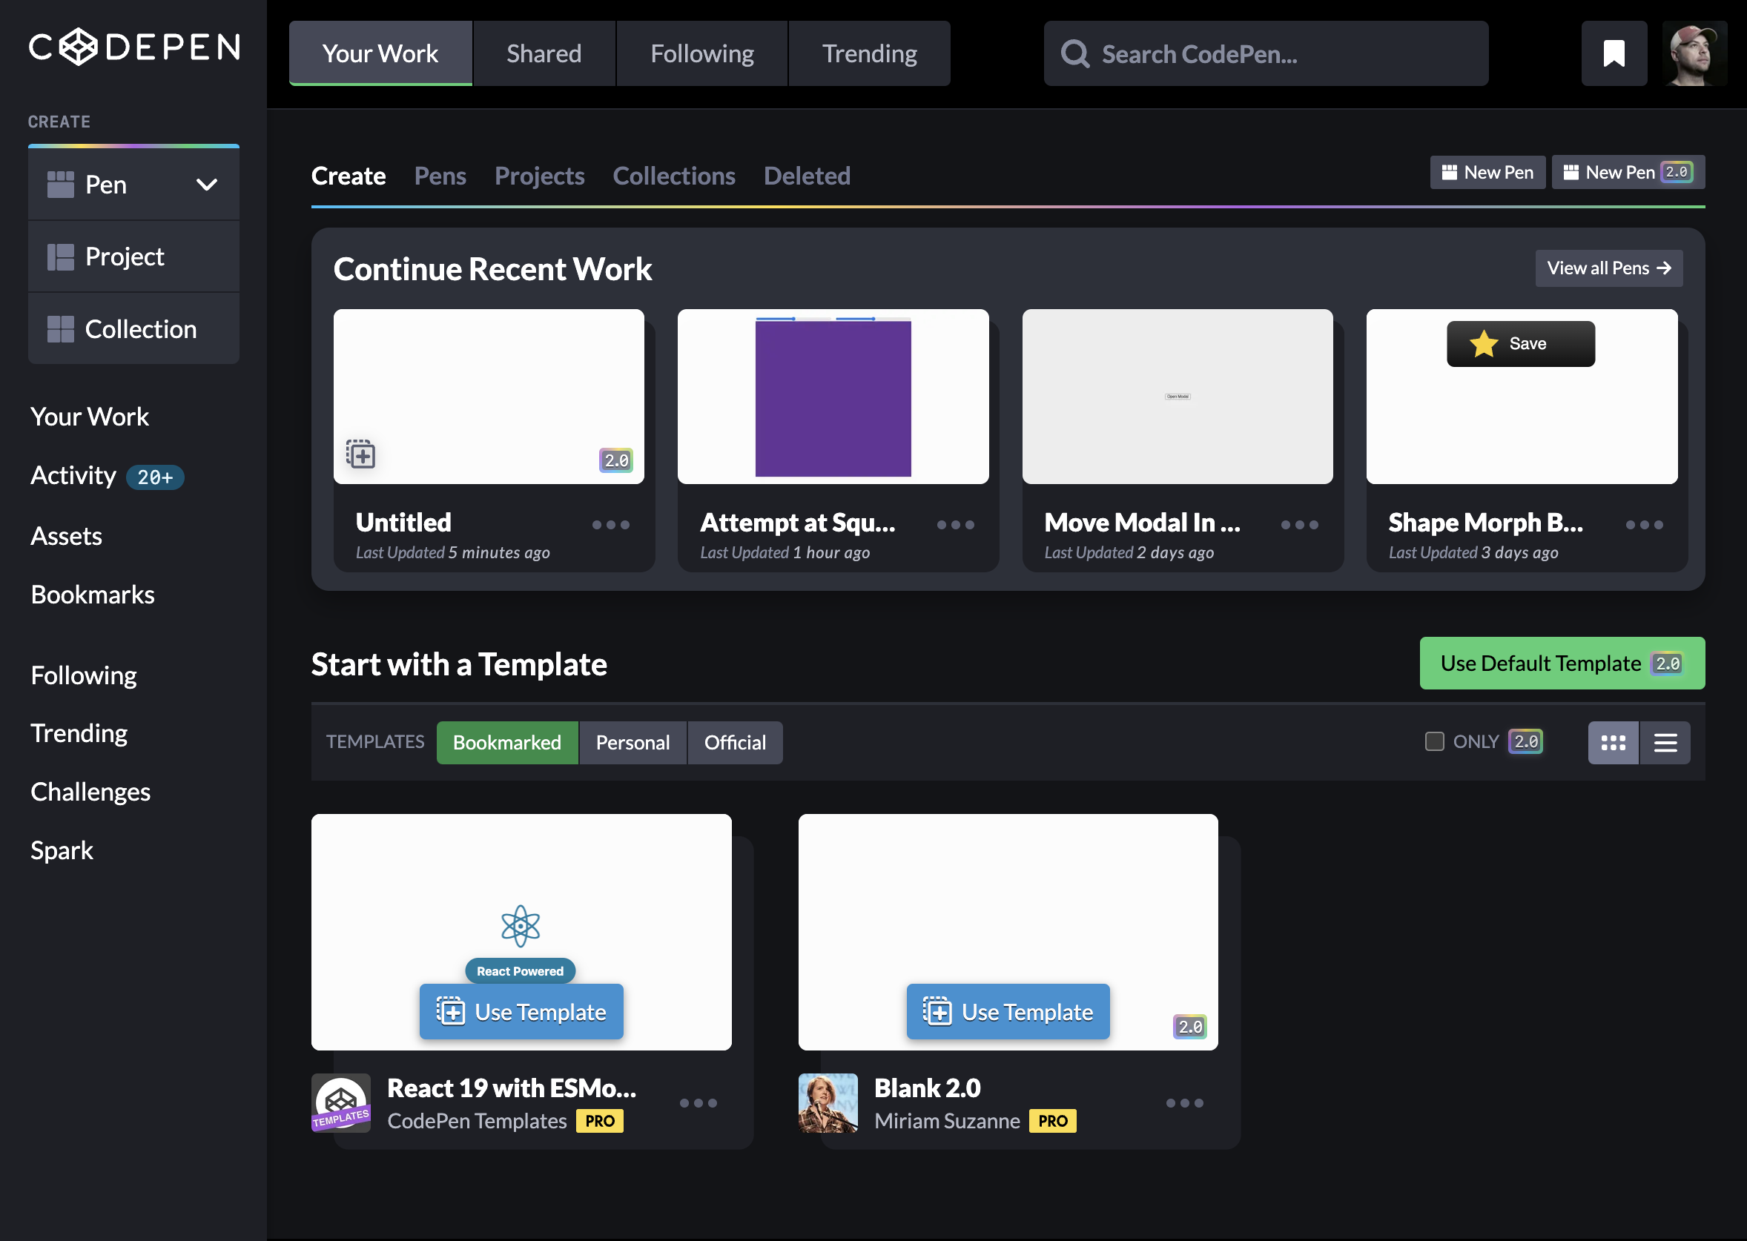Click the Collection icon in Create sidebar
The width and height of the screenshot is (1747, 1241).
(60, 329)
